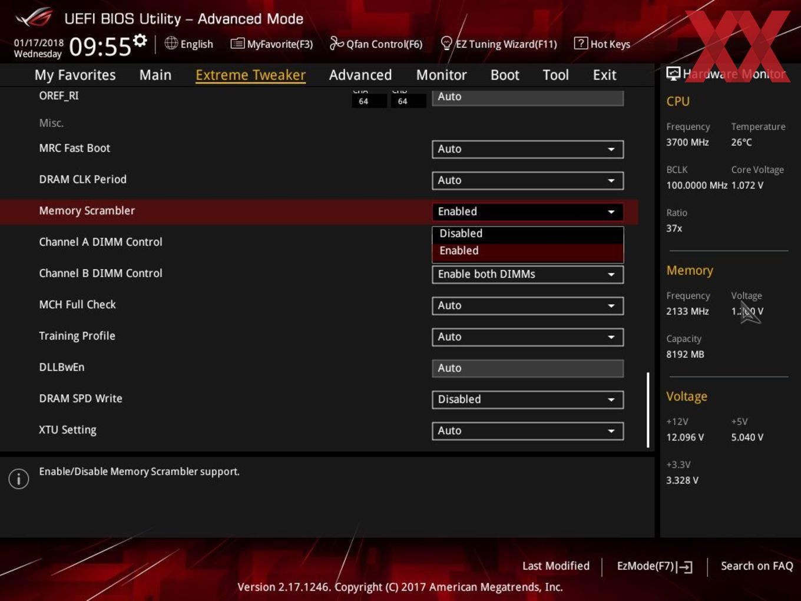This screenshot has height=601, width=801.
Task: Click the Hot Keys question mark icon
Action: coord(581,43)
